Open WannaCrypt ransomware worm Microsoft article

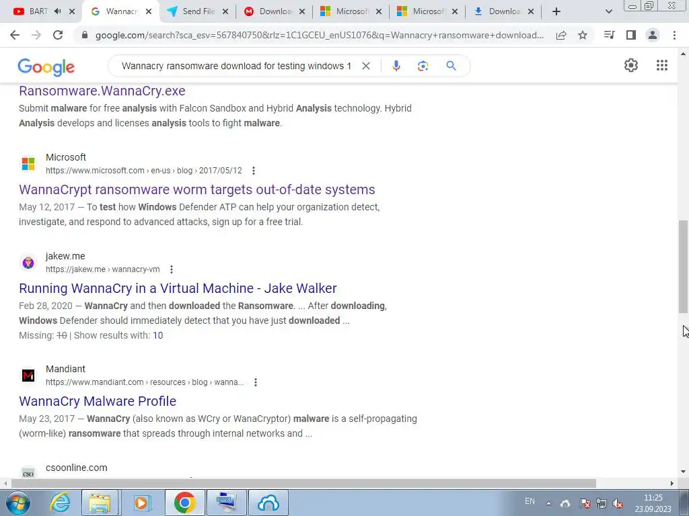pyautogui.click(x=197, y=189)
